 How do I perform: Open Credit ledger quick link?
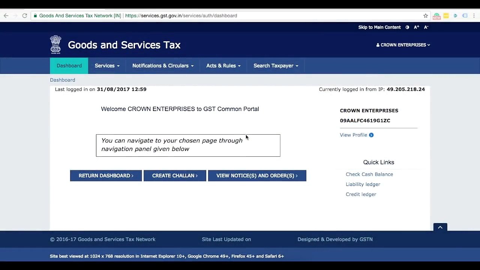[361, 194]
